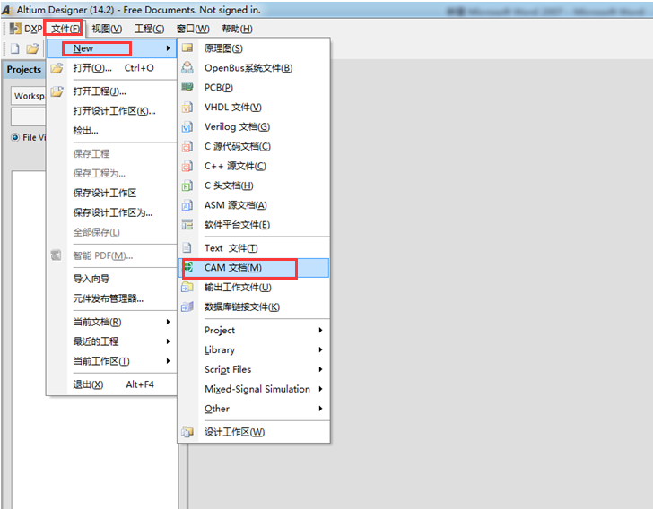
Task: Choose 保存设计工作区为... menu entry
Action: 111,212
